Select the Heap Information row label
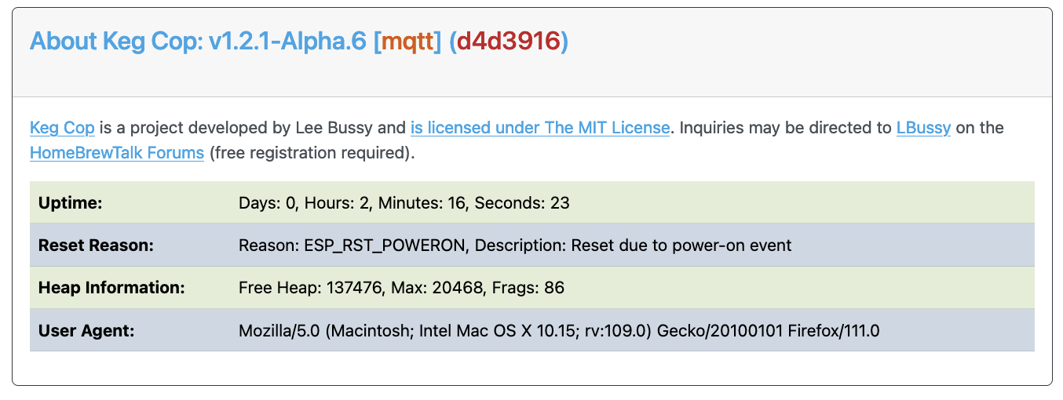 tap(111, 288)
